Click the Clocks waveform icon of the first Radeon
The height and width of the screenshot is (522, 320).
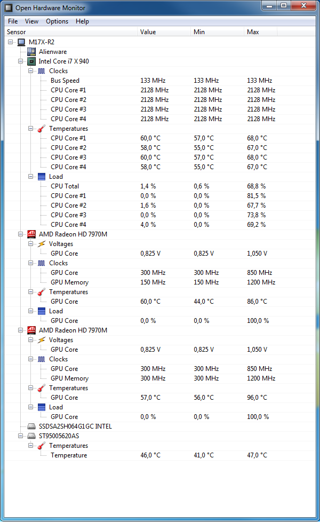click(41, 263)
